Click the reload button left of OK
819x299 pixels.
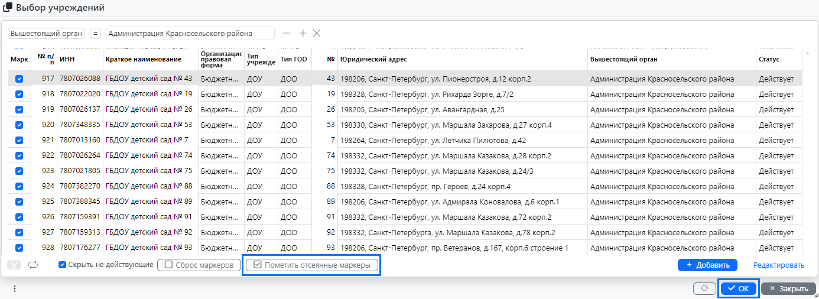click(704, 288)
